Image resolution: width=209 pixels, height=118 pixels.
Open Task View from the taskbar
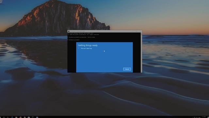8,117
